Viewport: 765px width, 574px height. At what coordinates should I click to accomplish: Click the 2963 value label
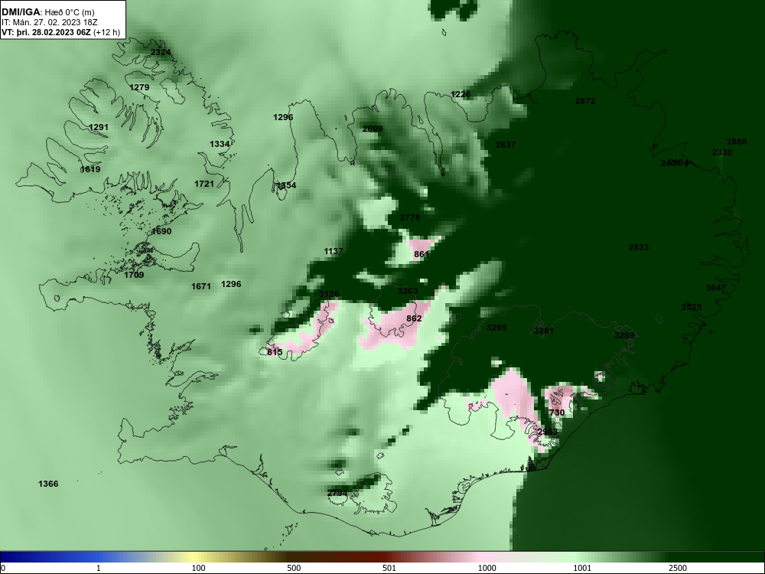547,432
